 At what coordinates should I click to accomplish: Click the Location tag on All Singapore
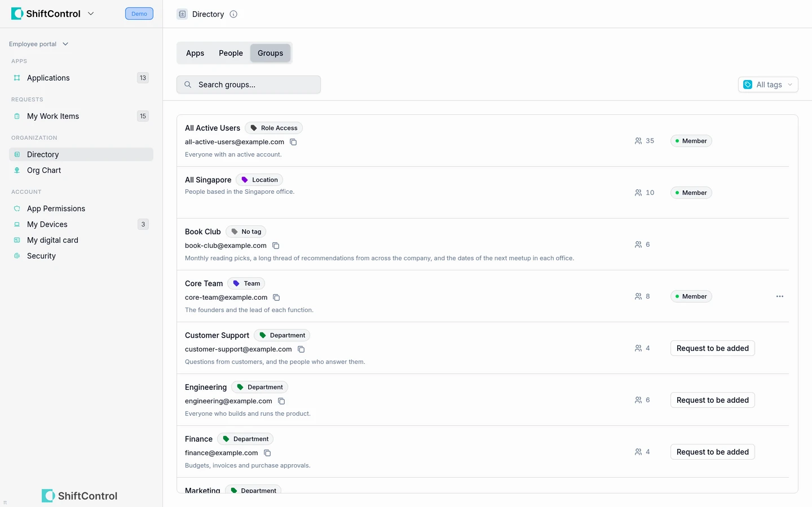pos(259,180)
